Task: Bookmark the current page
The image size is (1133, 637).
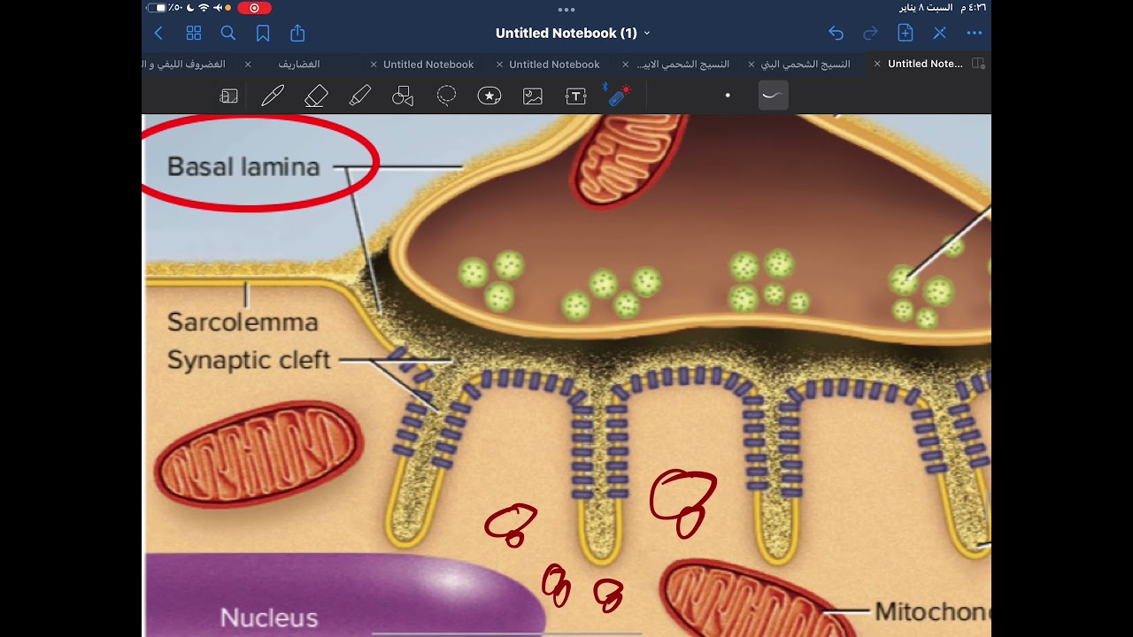Action: click(x=263, y=34)
